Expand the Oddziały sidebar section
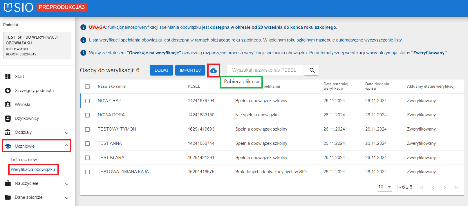 click(67, 133)
